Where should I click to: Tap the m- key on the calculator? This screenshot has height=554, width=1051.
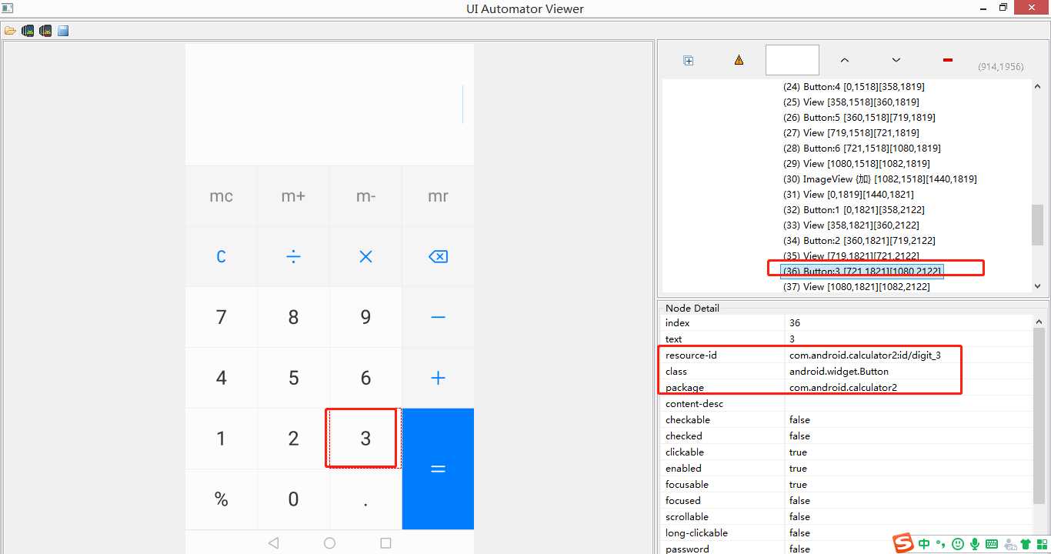365,196
